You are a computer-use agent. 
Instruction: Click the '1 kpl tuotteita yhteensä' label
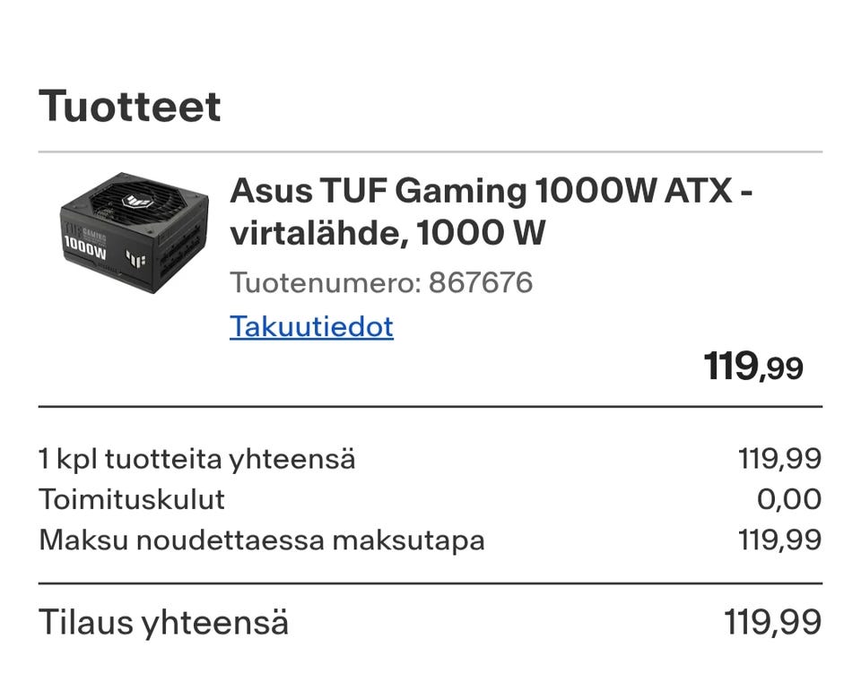[197, 459]
